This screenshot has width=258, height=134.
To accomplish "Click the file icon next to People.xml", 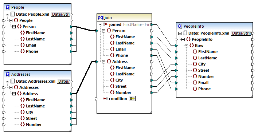I will [x=12, y=14].
